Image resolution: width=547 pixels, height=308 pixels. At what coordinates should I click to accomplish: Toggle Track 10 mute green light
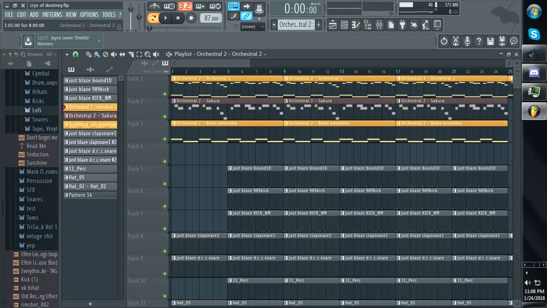tap(165, 296)
